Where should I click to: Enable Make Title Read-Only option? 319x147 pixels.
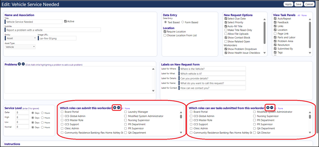tap(226, 30)
